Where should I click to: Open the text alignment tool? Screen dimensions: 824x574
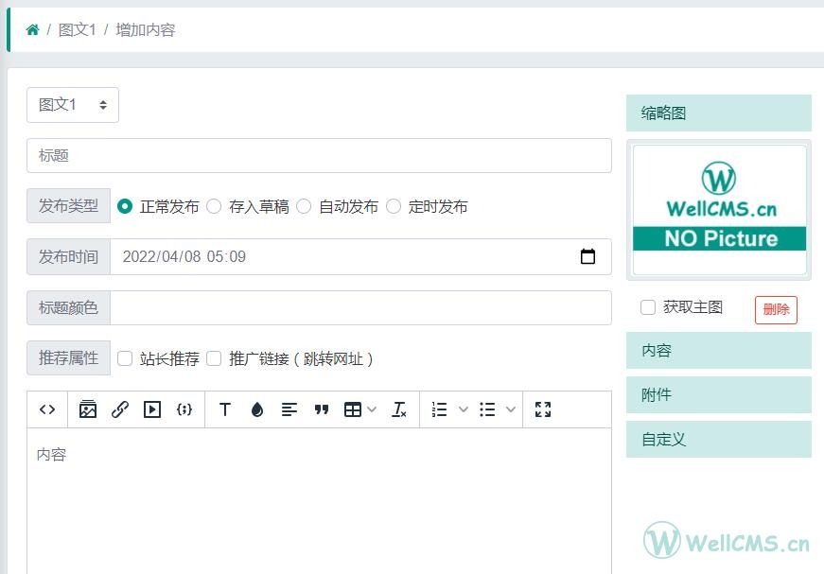click(289, 409)
